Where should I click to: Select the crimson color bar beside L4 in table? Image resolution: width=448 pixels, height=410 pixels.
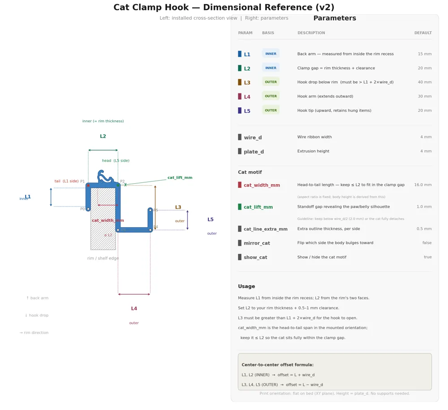[240, 97]
